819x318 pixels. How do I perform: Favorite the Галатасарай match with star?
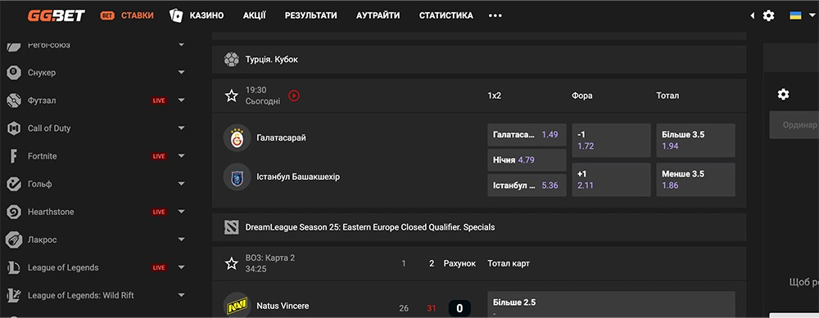232,96
